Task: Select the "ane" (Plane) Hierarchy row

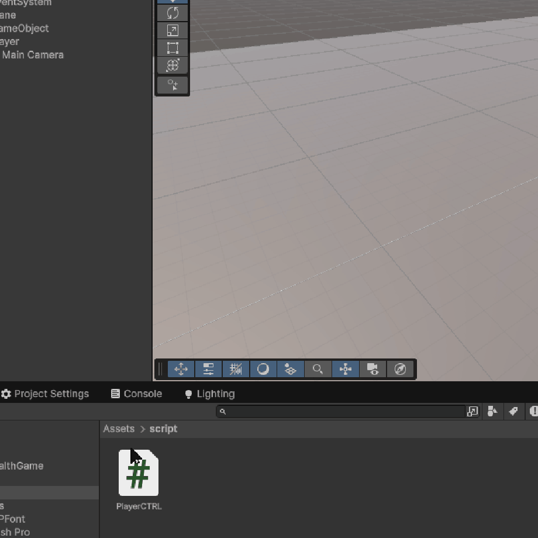Action: click(8, 15)
